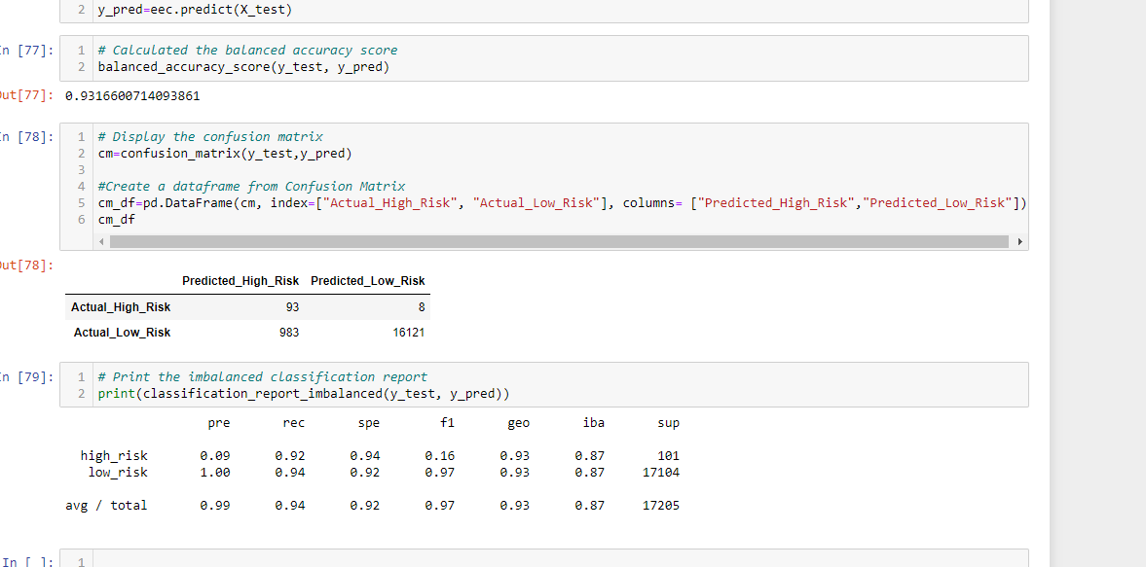1146x567 pixels.
Task: Click the low_risk precision value 1.00
Action: [215, 472]
